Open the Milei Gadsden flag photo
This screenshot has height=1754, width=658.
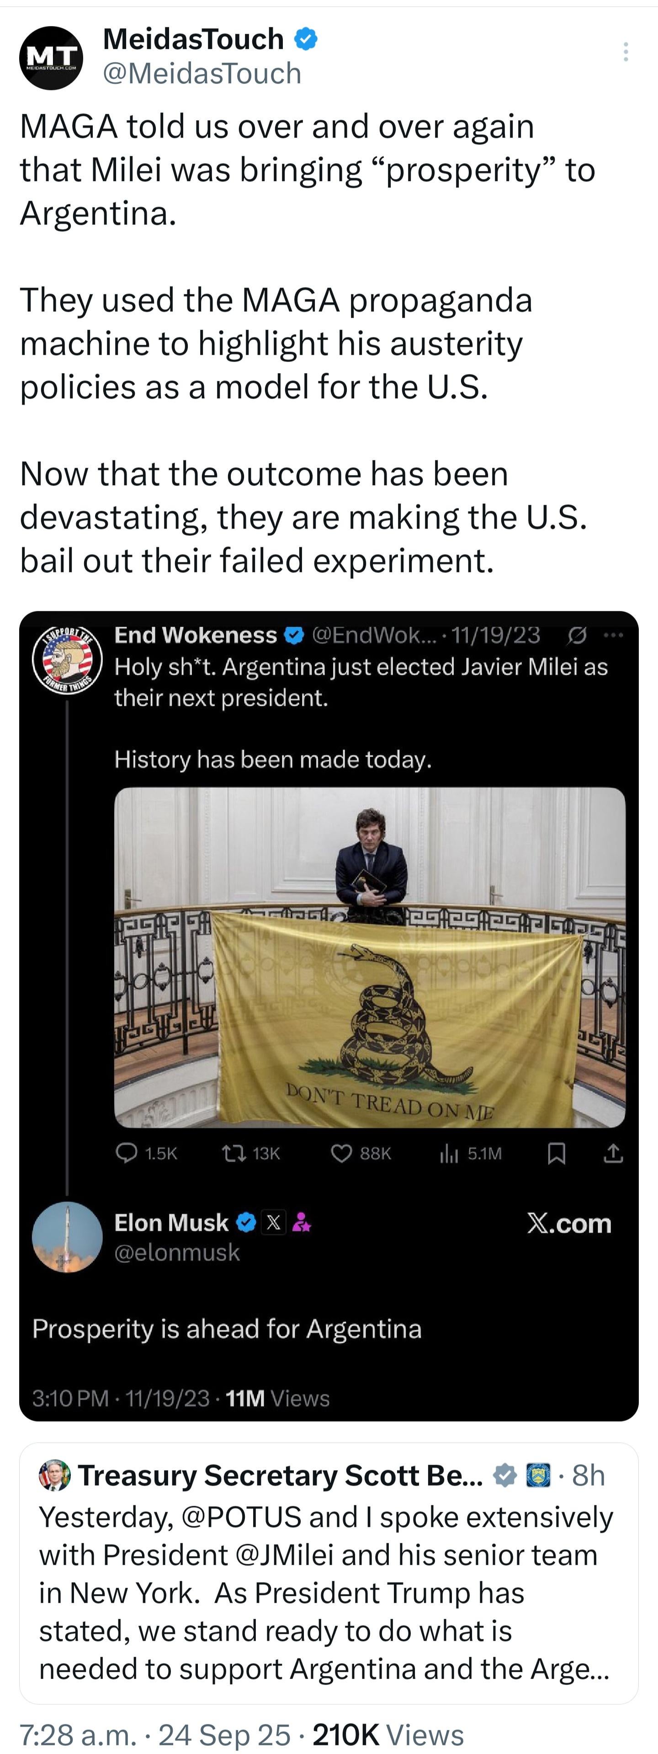click(x=370, y=957)
